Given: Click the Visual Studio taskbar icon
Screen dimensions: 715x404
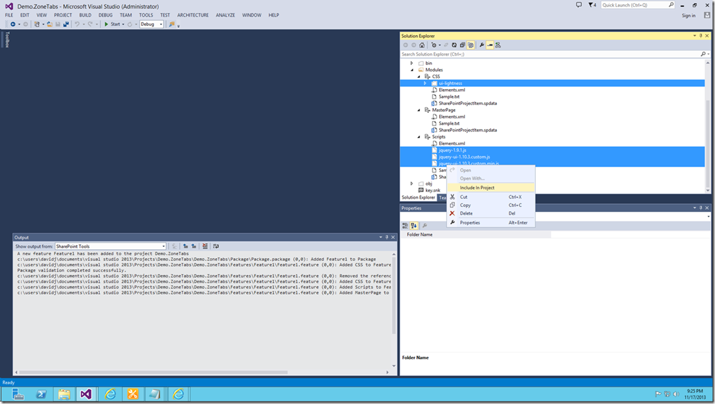Looking at the screenshot, I should [86, 394].
